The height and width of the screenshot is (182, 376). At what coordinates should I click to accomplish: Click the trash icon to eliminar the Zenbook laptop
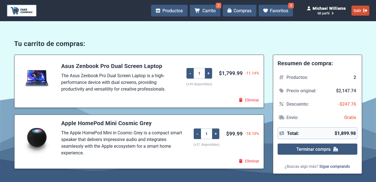(x=241, y=100)
